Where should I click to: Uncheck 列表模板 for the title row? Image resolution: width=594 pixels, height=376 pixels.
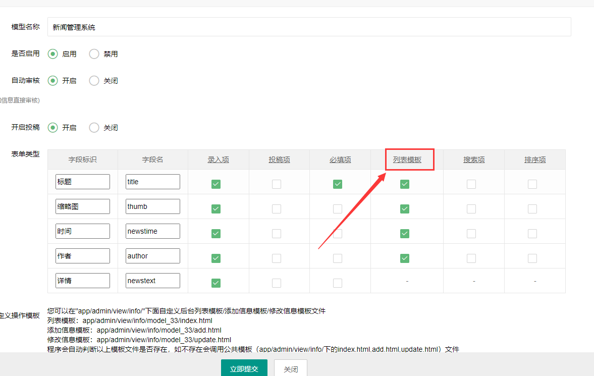pyautogui.click(x=405, y=184)
